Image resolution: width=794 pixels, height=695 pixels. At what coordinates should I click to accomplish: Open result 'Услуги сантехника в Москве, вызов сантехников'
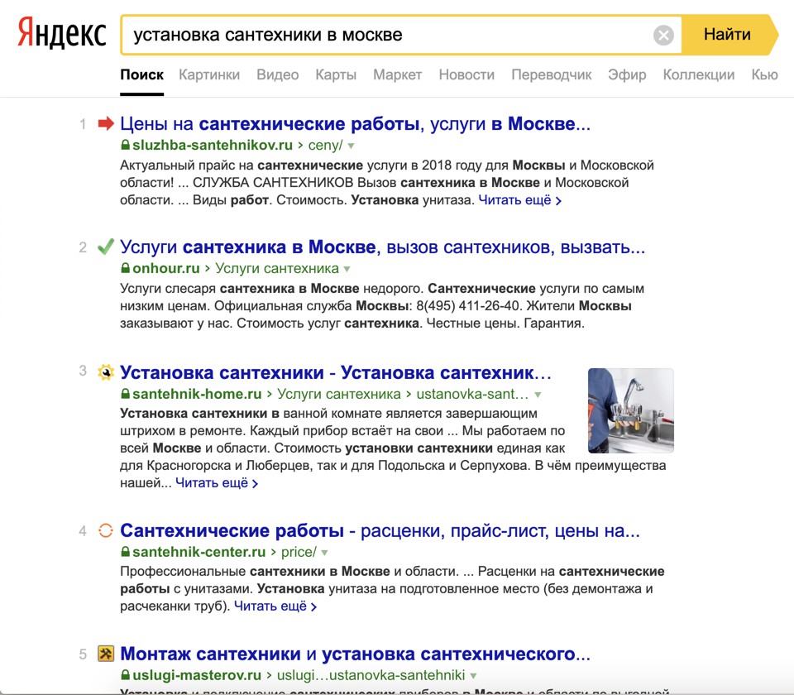(382, 247)
